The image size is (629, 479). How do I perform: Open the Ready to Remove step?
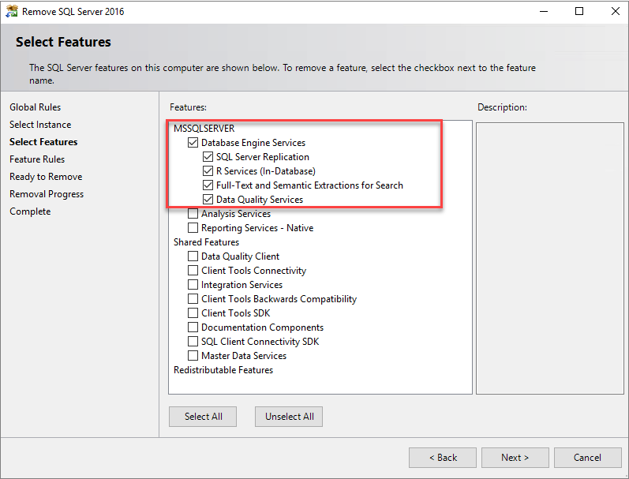coord(46,177)
